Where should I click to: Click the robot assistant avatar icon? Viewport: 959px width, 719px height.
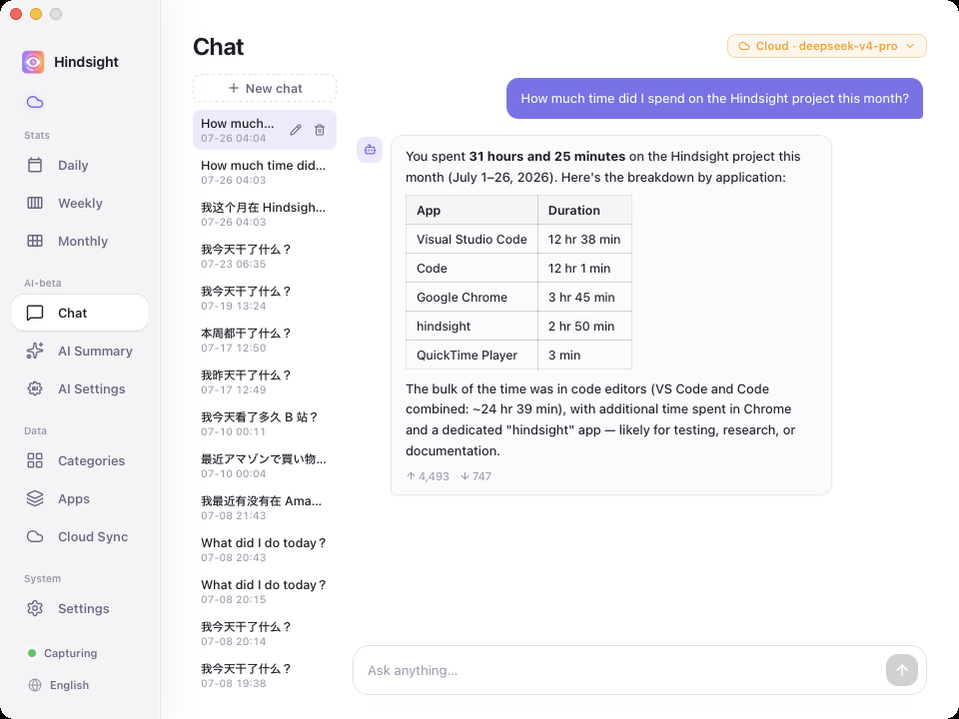click(x=370, y=149)
